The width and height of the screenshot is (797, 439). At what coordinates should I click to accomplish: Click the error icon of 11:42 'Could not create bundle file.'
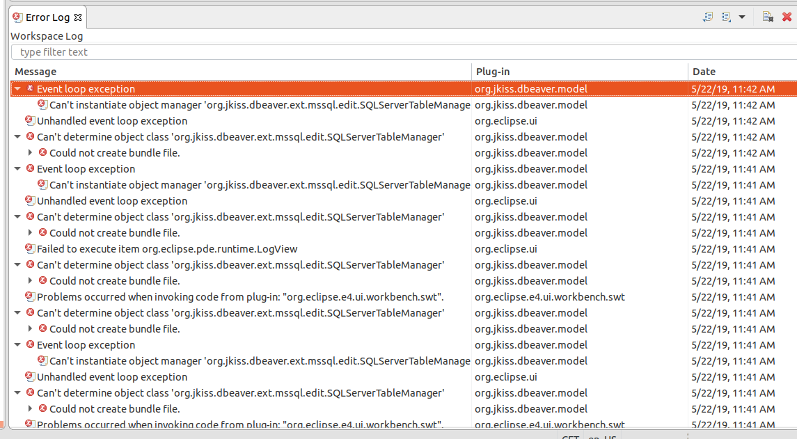[42, 152]
